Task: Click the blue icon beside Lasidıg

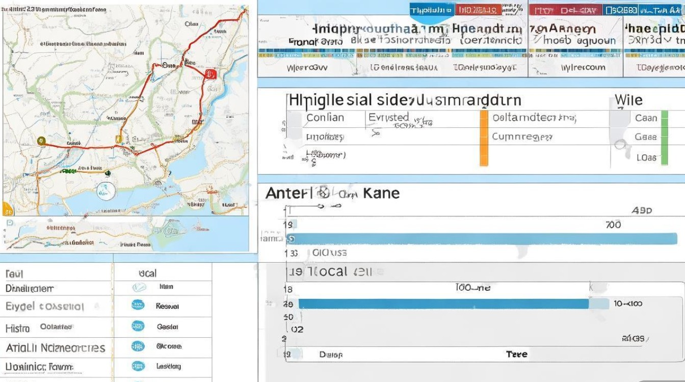Action: (138, 366)
